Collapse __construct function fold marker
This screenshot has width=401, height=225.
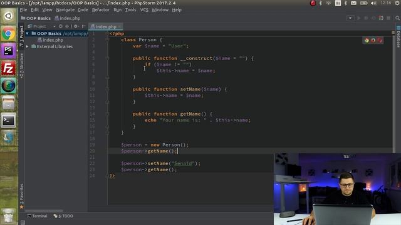click(107, 58)
